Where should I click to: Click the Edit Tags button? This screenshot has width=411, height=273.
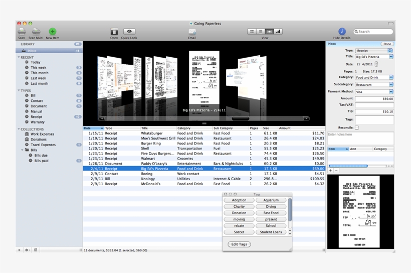tap(239, 244)
